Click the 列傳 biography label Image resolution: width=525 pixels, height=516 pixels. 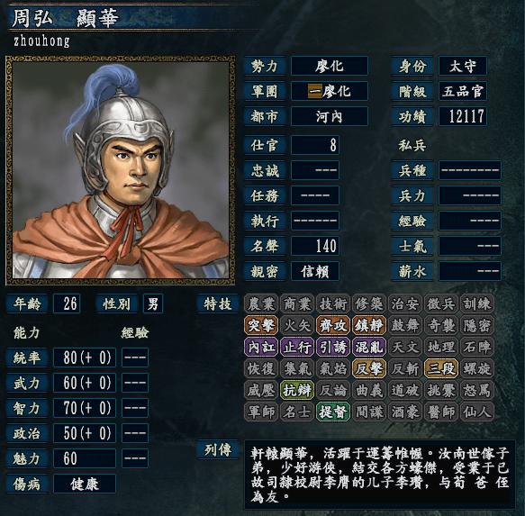coord(218,449)
